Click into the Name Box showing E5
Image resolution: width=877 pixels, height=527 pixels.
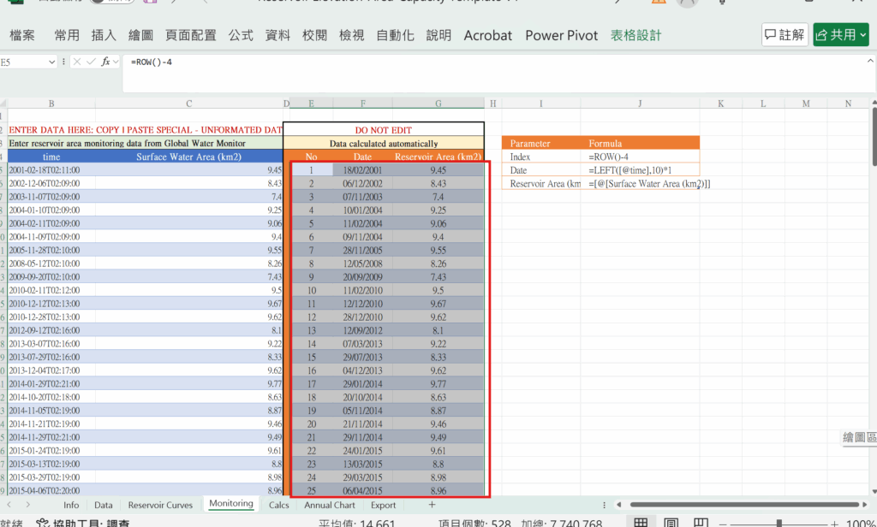point(23,62)
